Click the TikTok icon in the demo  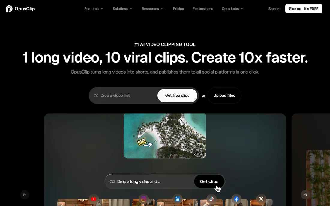pyautogui.click(x=211, y=199)
